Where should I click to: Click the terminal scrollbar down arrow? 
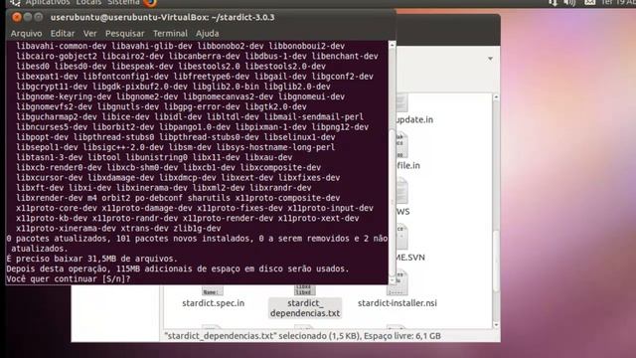point(392,280)
